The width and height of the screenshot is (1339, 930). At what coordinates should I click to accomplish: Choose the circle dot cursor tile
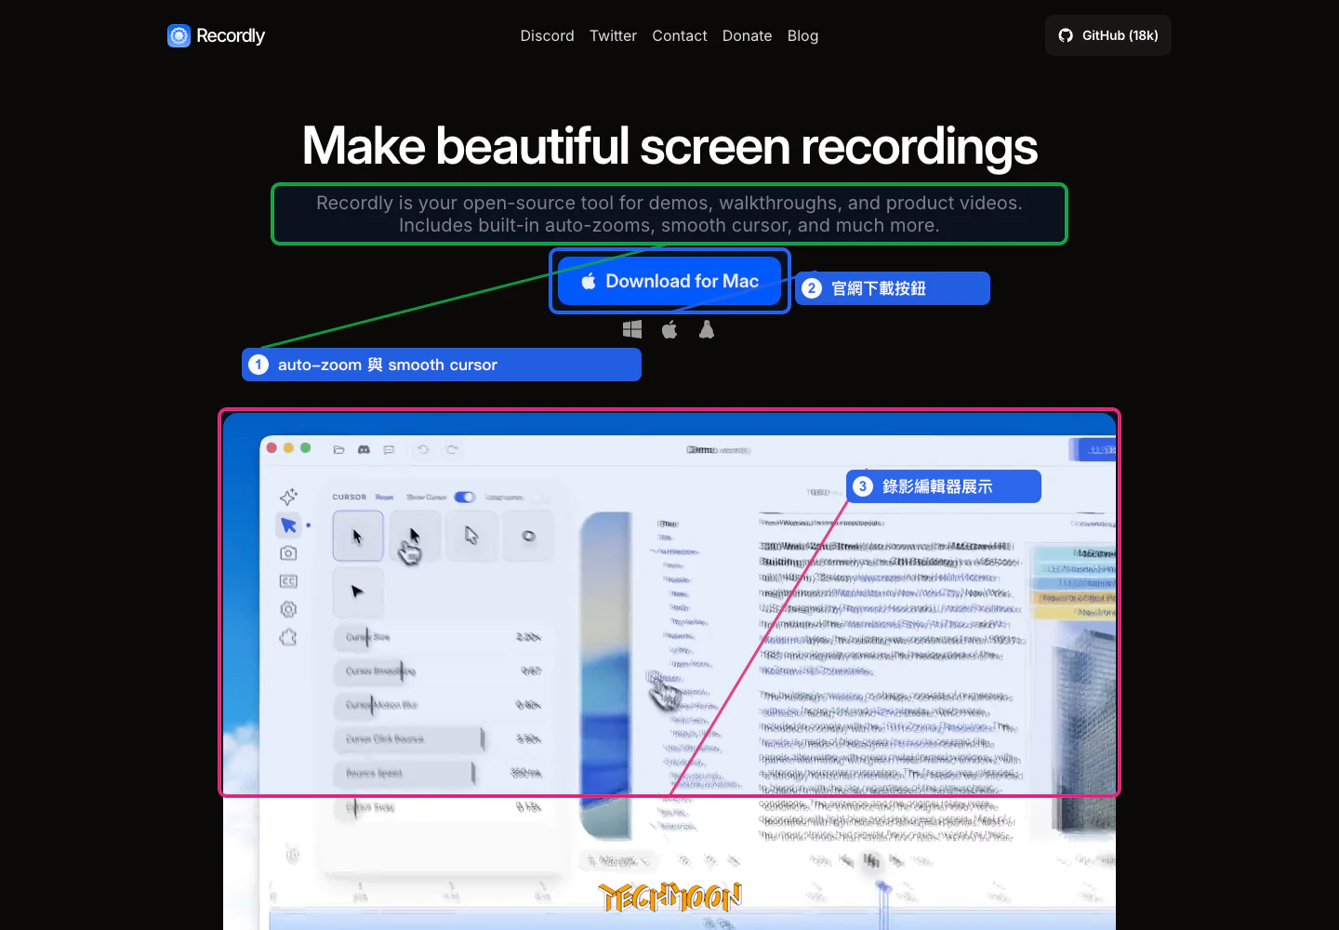tap(528, 536)
